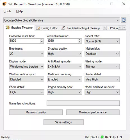Increase horizontal resolution with up arrow

(42, 40)
